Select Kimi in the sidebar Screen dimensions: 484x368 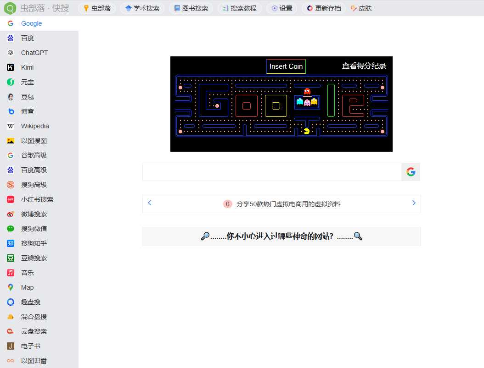point(27,67)
